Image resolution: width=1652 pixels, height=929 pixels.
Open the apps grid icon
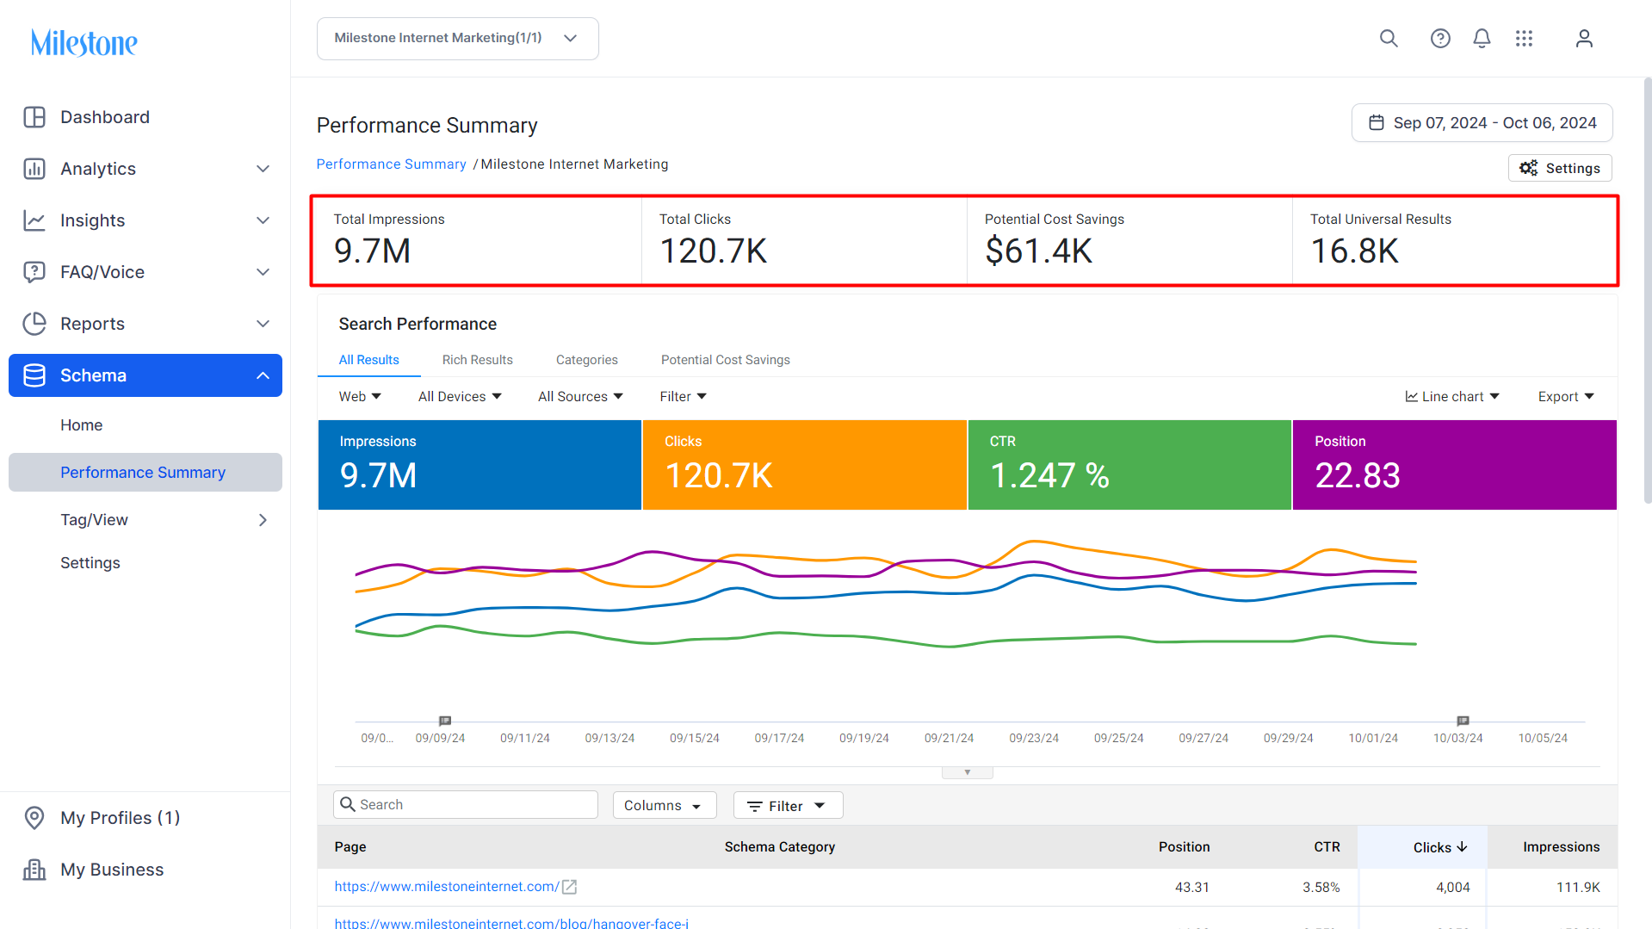(x=1524, y=39)
